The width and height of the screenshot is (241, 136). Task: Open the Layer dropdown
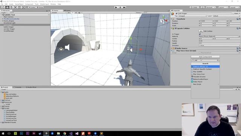(x=226, y=16)
